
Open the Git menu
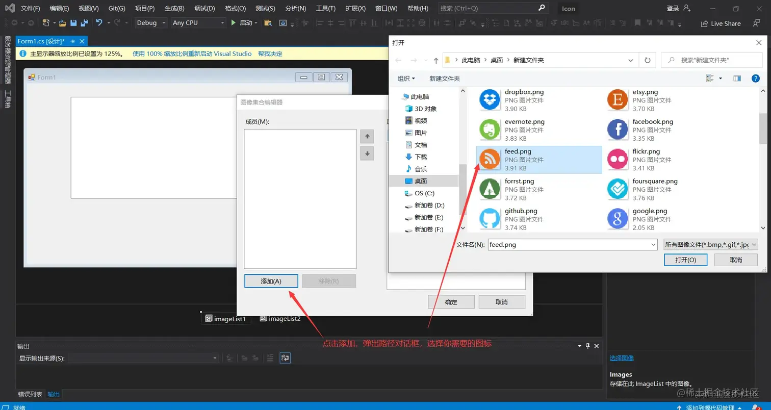117,9
